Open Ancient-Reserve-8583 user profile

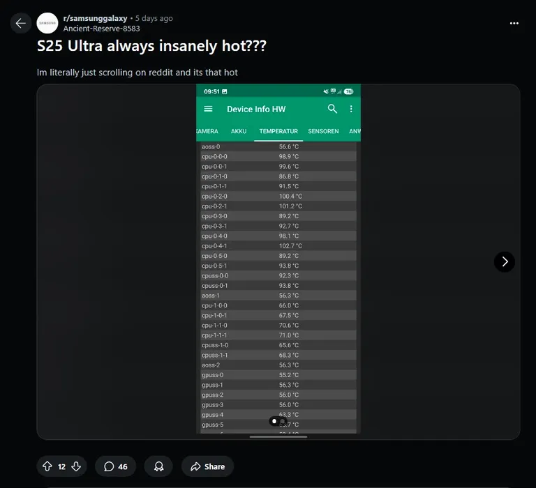tap(101, 29)
